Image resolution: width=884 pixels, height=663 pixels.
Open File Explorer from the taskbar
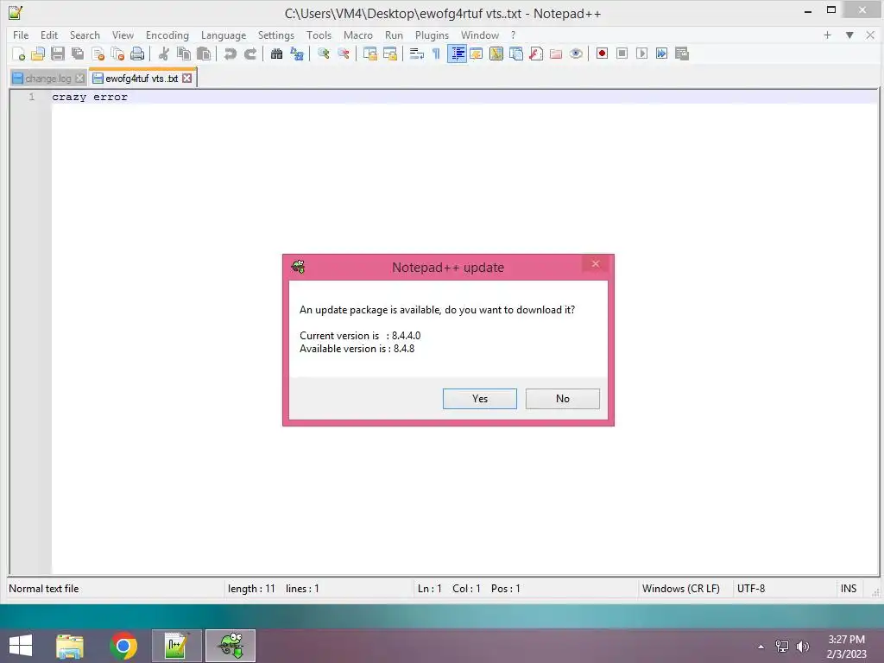click(x=70, y=646)
